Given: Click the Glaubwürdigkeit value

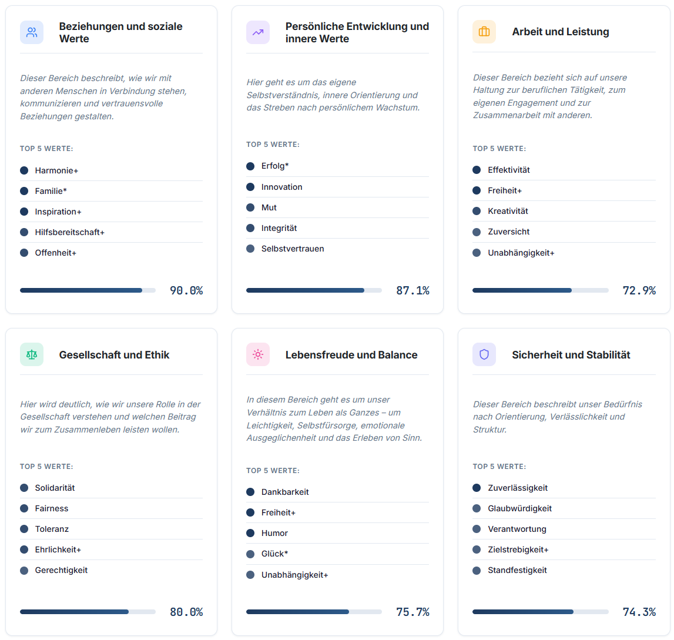Looking at the screenshot, I should click(x=519, y=508).
